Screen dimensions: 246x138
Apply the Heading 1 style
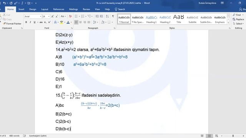151,19
